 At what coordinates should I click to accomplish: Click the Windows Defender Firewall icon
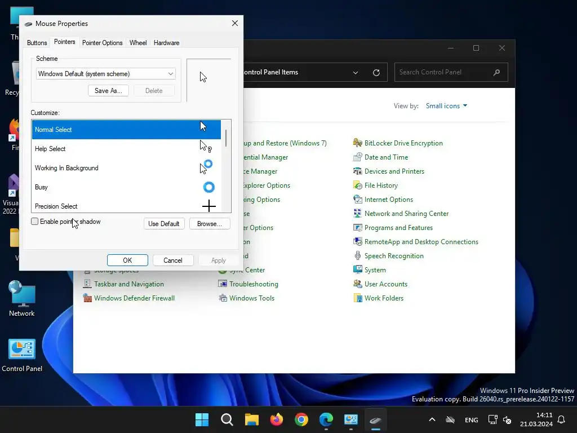point(87,298)
